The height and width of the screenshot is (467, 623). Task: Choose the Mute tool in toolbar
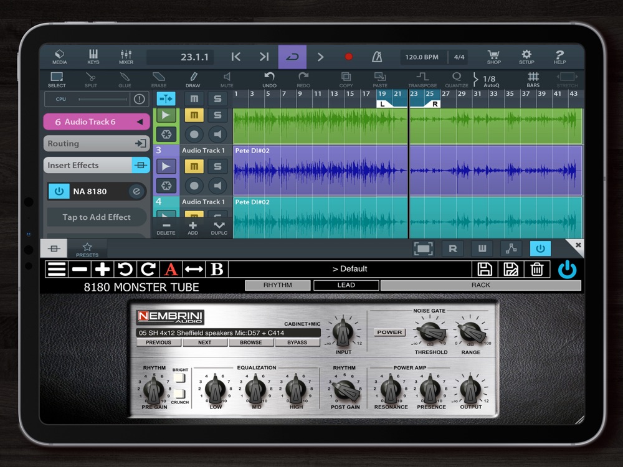(x=227, y=80)
